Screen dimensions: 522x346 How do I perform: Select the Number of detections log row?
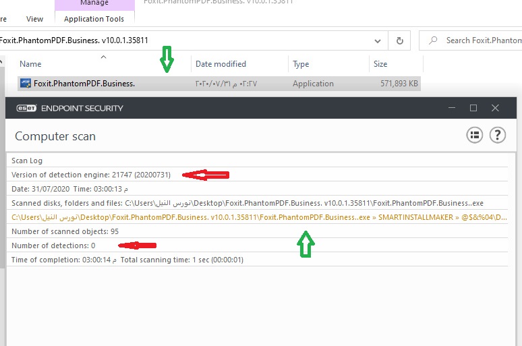coord(54,246)
